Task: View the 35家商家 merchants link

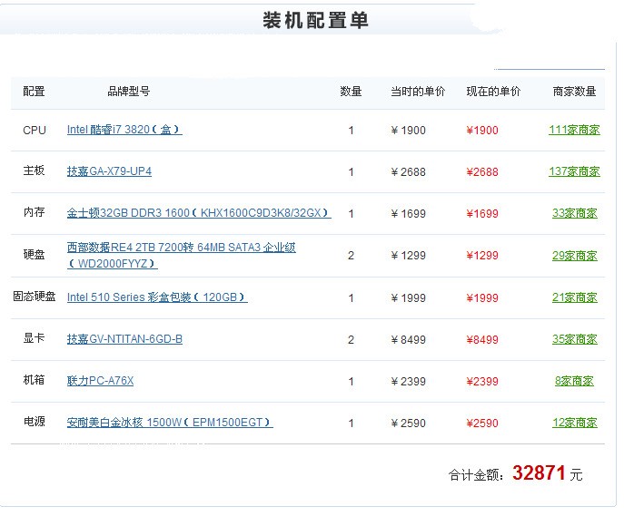Action: click(575, 339)
